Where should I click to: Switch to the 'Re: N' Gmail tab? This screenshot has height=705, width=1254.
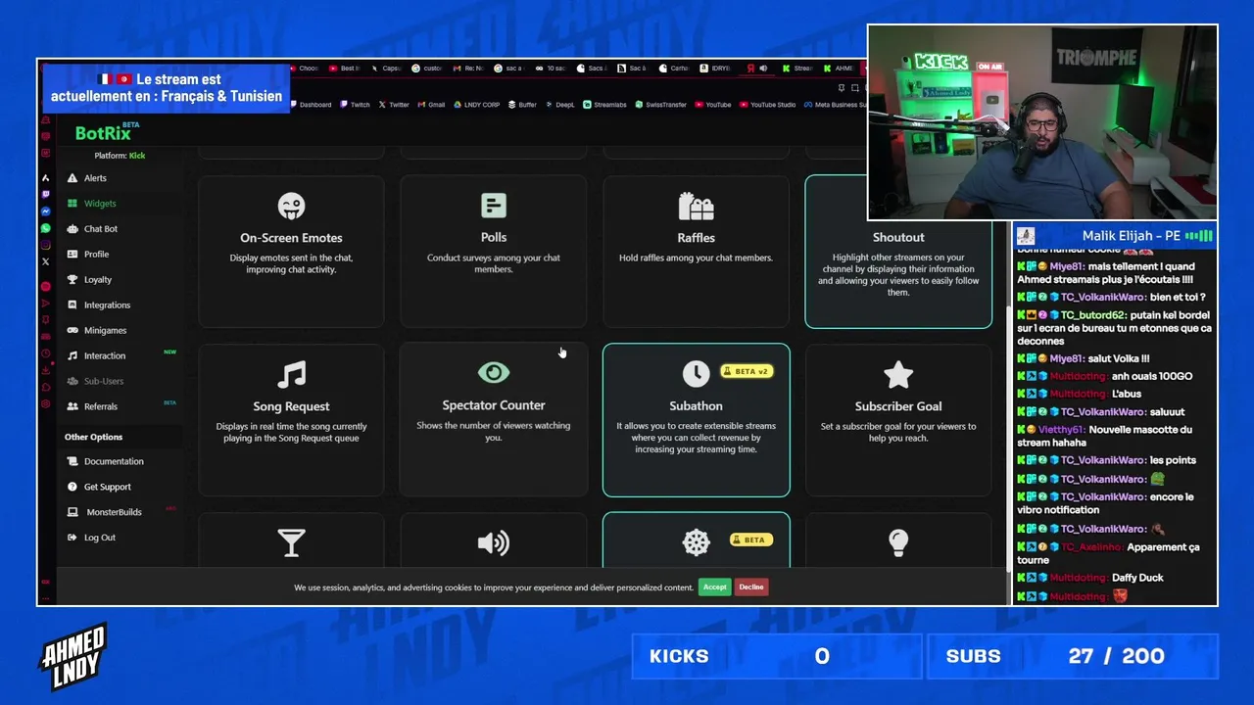pos(470,69)
